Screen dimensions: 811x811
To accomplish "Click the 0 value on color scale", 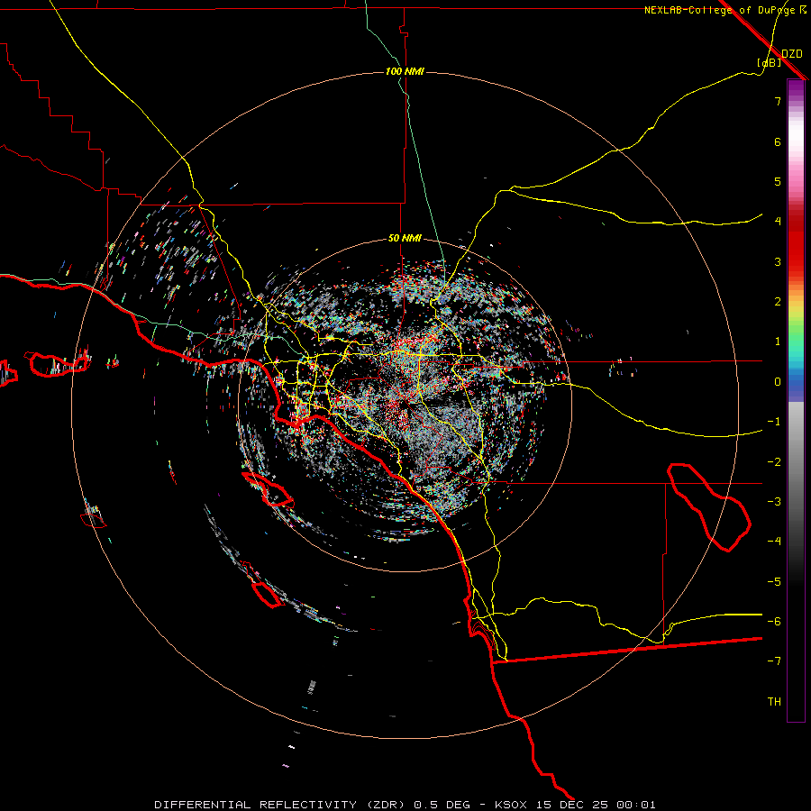I will coord(778,382).
